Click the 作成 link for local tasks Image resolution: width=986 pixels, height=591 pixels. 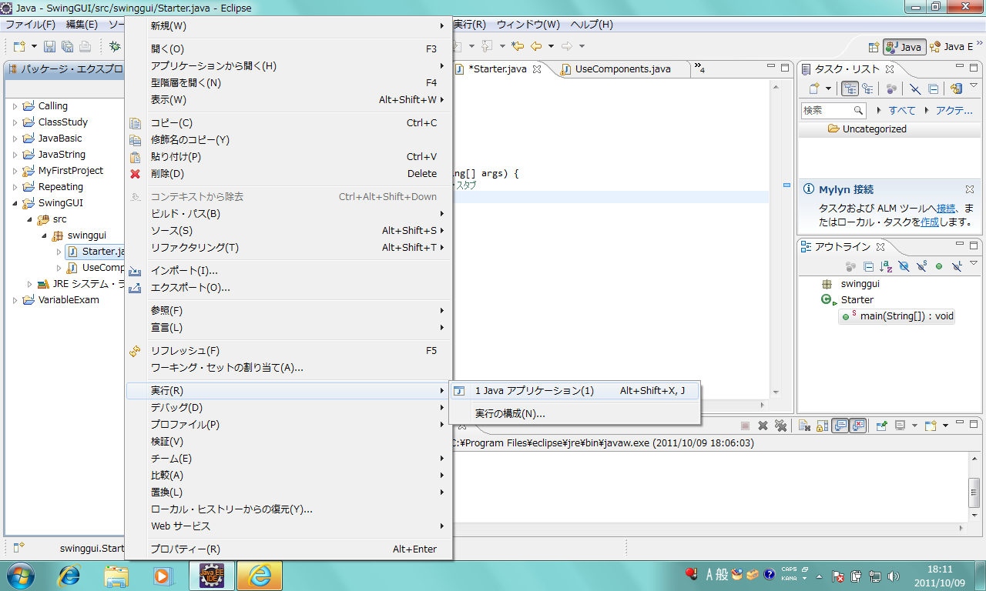coord(930,222)
